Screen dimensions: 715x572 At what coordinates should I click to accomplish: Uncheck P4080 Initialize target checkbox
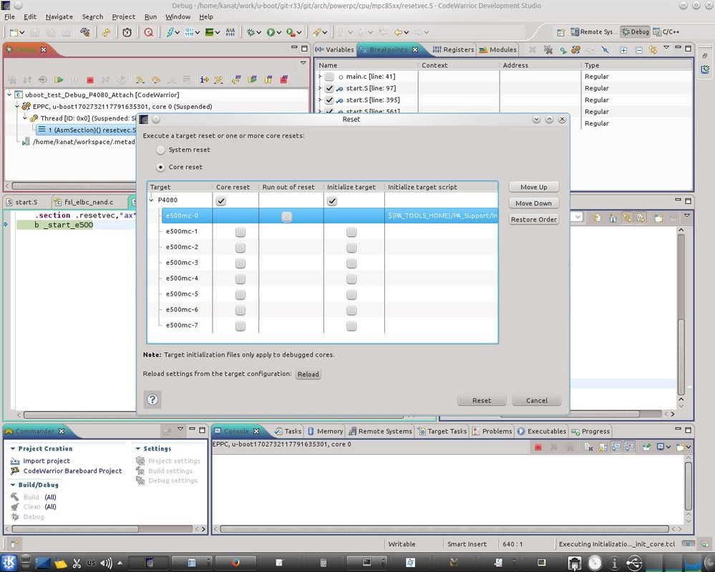coord(332,200)
